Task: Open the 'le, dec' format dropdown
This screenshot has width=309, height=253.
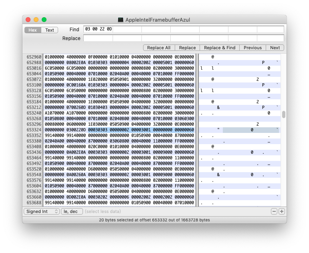Action: tap(72, 211)
